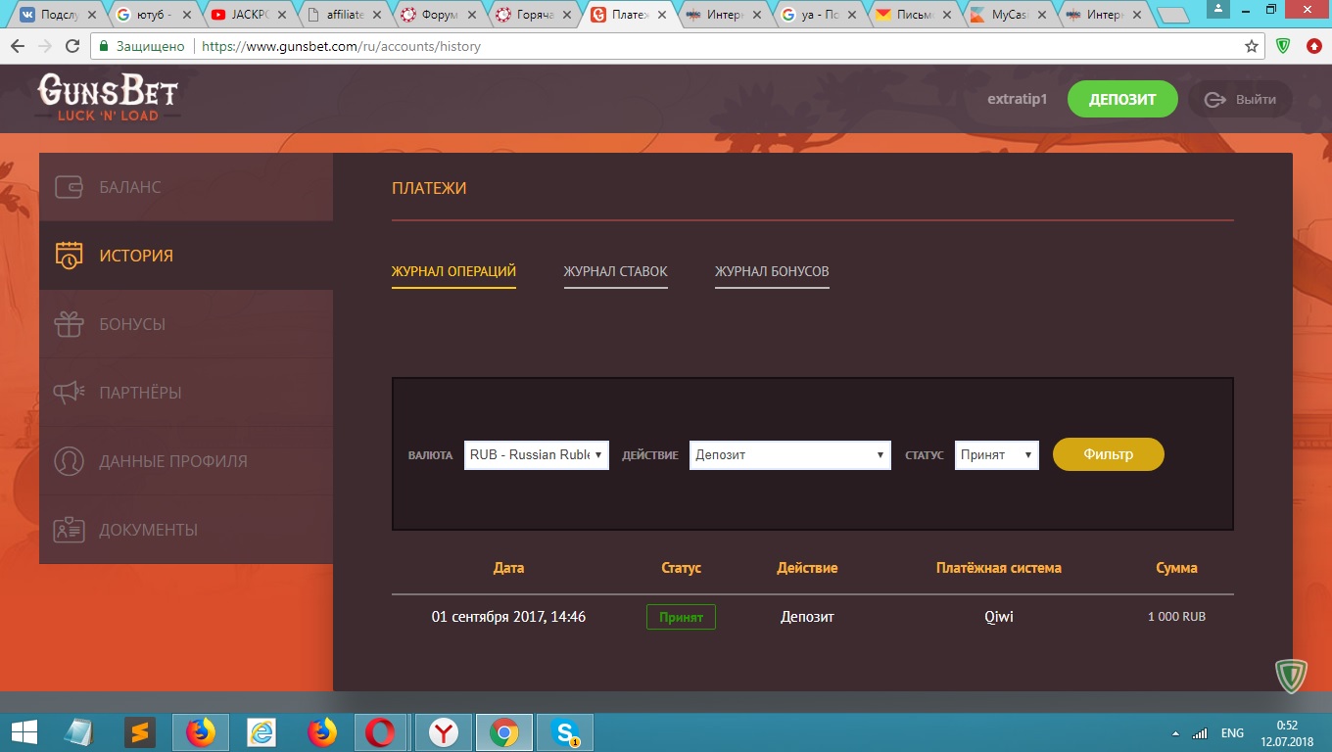This screenshot has height=752, width=1332.
Task: Click the Qiwi payment system cell
Action: pos(998,617)
